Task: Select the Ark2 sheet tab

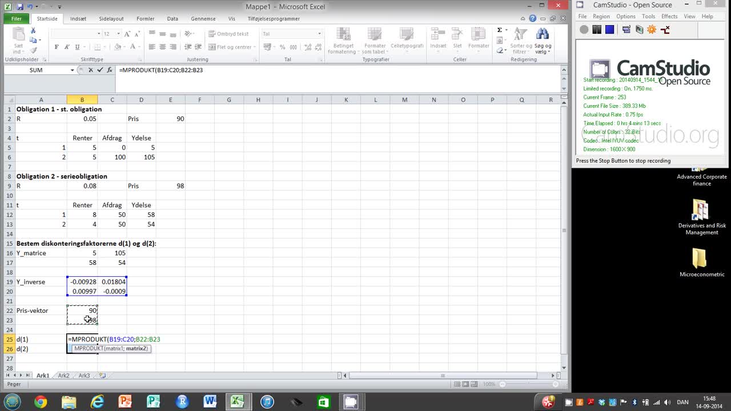Action: point(63,376)
